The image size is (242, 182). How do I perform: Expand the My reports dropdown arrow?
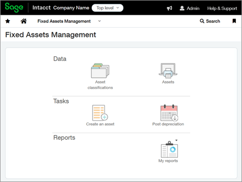tap(176, 141)
